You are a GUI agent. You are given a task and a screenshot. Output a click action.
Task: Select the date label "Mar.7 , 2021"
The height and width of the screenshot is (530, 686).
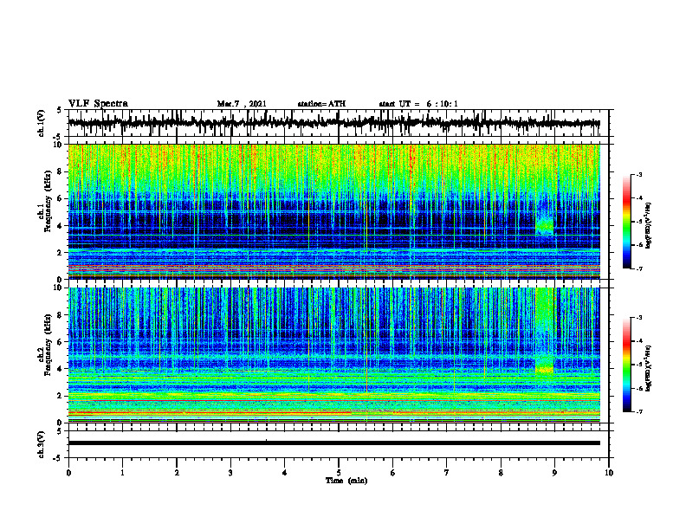tap(242, 104)
